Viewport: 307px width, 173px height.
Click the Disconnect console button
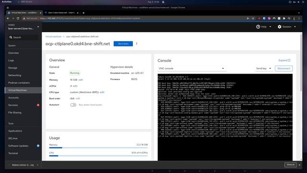[x=283, y=68]
